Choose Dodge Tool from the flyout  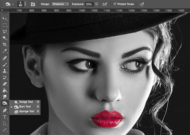(x=26, y=102)
